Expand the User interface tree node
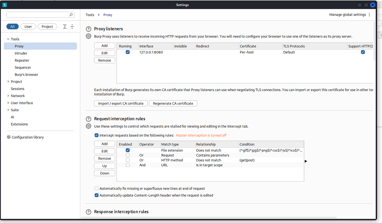Screen dimensions: 382x223 8,103
